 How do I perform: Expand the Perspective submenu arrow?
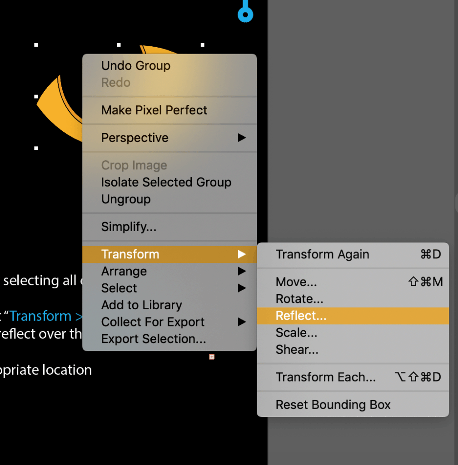[x=242, y=138]
